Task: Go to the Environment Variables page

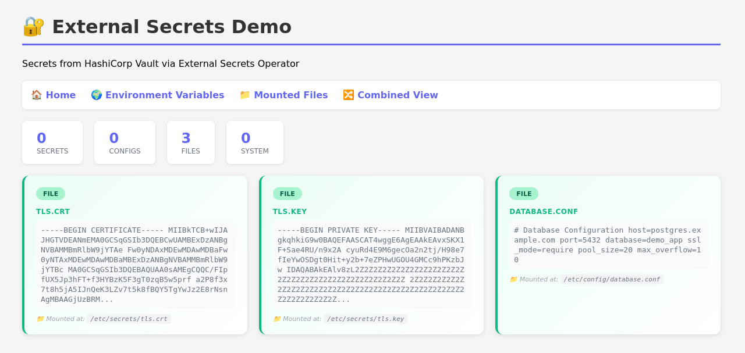Action: pos(165,95)
